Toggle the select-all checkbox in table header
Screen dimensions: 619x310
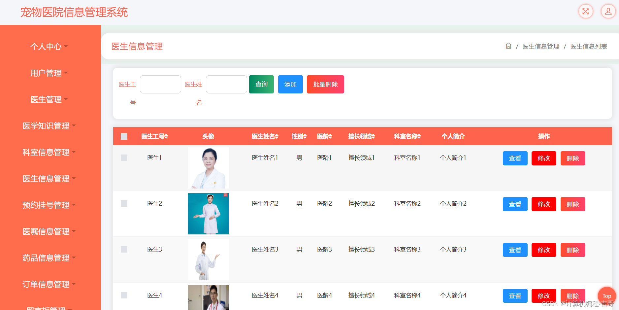(x=124, y=136)
